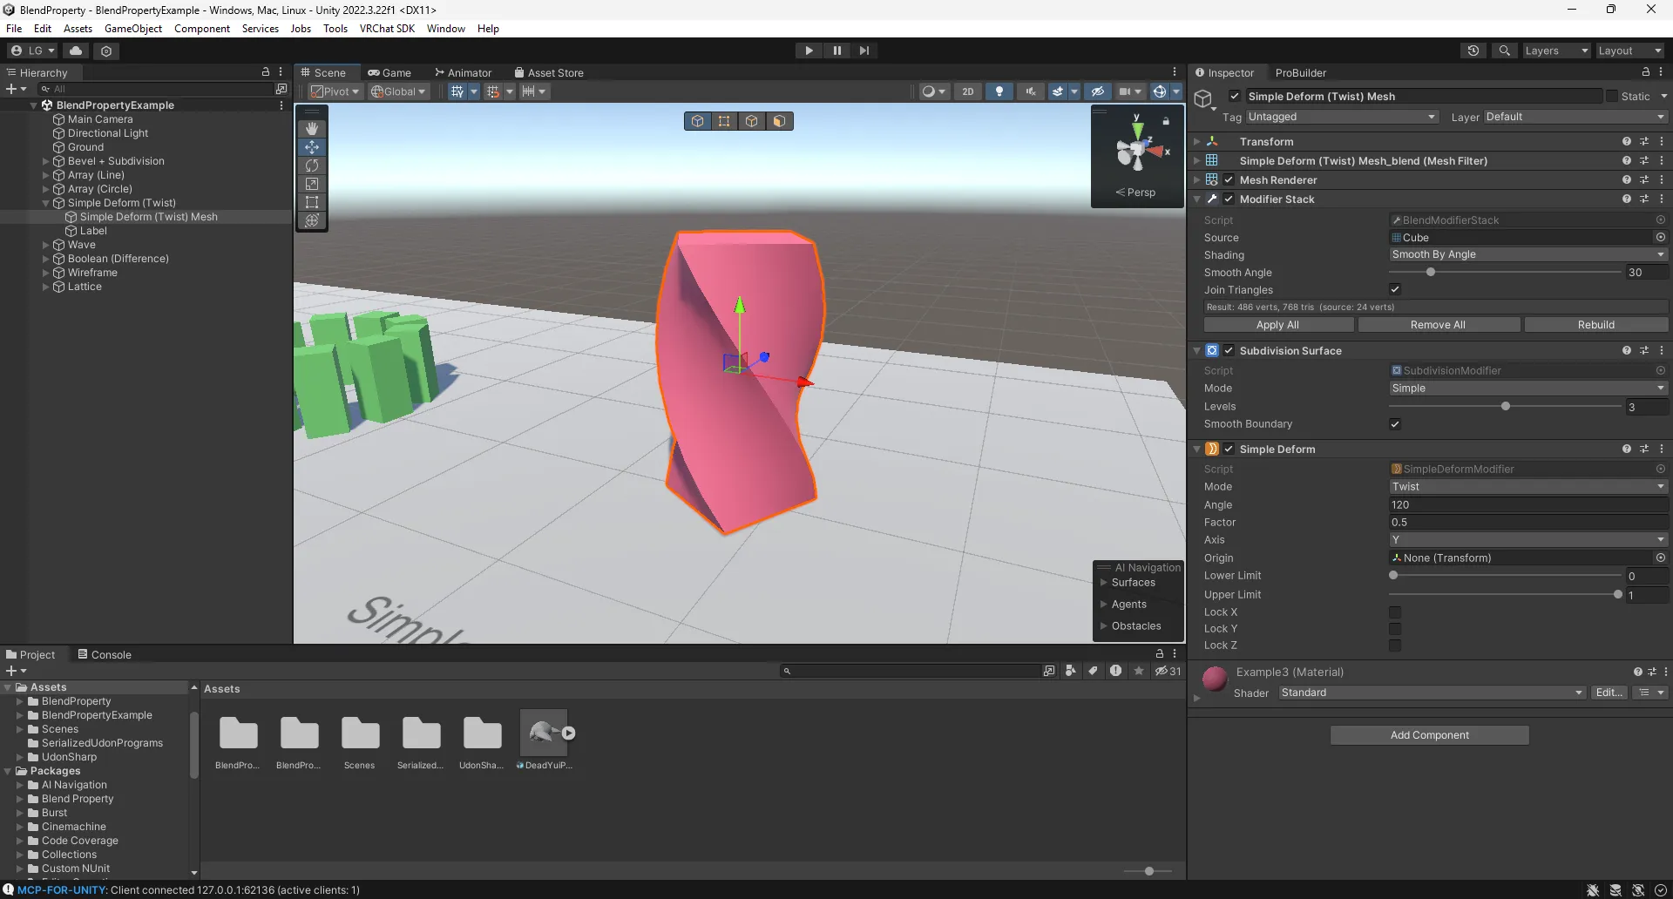Click the Rebuild button
The height and width of the screenshot is (899, 1673).
coord(1596,325)
